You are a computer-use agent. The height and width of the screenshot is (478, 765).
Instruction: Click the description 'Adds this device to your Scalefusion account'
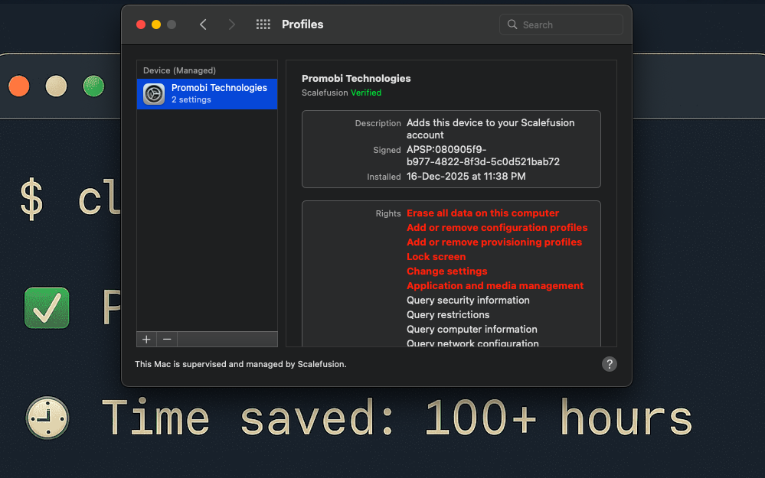(490, 128)
